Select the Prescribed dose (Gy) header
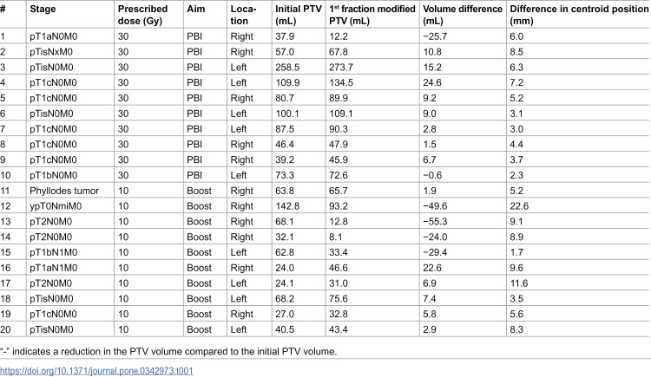The width and height of the screenshot is (651, 377). click(143, 15)
